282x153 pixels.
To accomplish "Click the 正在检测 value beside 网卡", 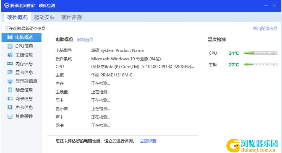I will [101, 125].
